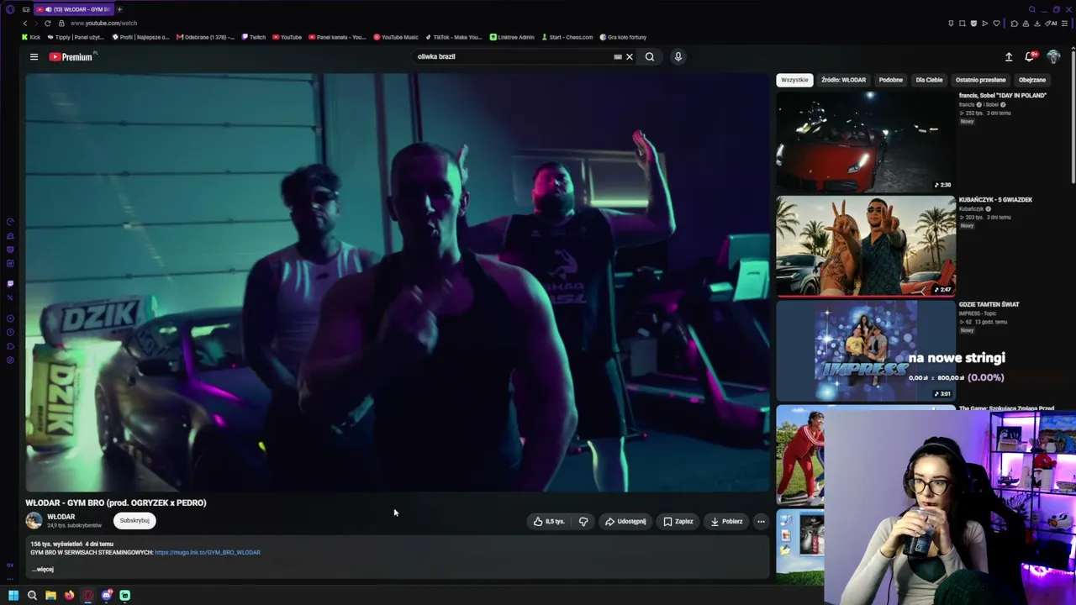This screenshot has height=605, width=1076.
Task: Run the search with the magnifier button
Action: (x=650, y=57)
